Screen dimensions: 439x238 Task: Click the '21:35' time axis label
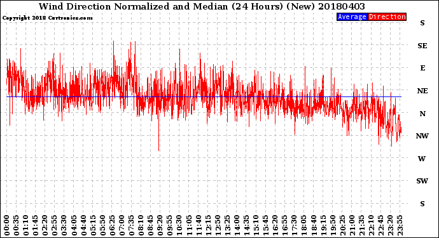pos(361,225)
